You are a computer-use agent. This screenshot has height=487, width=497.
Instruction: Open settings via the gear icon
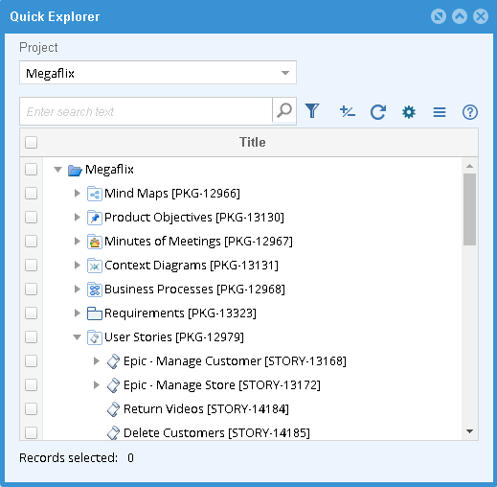click(409, 112)
